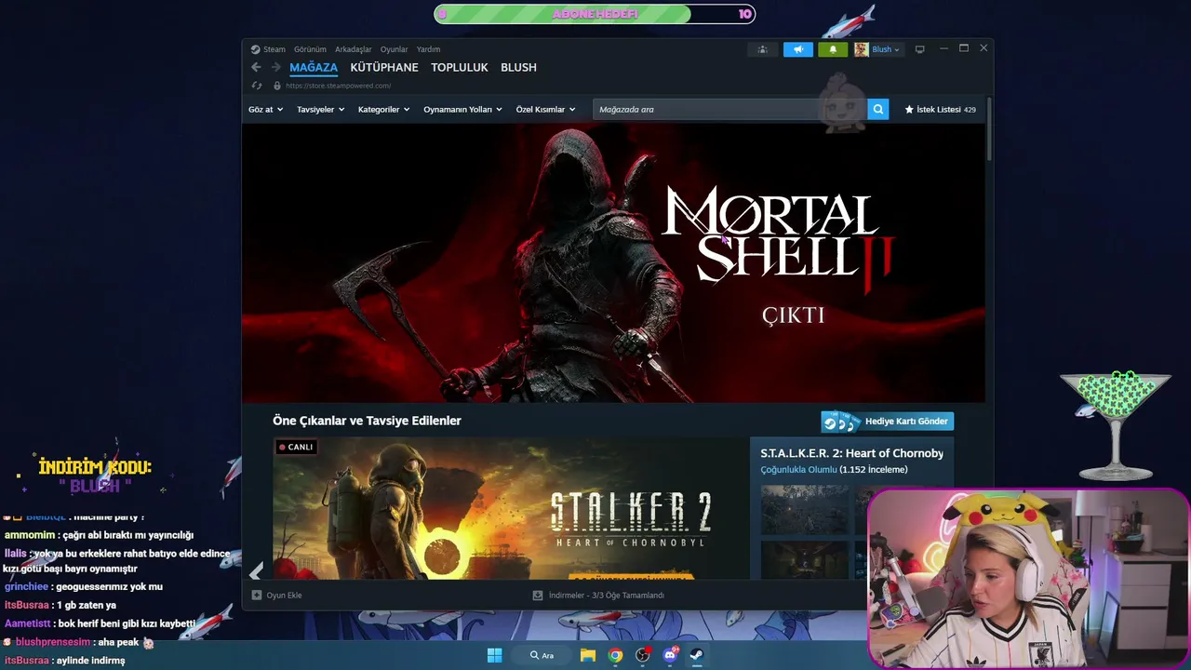Click the star icon next to İstek Listesi
Screen dimensions: 1191x670
coord(909,110)
